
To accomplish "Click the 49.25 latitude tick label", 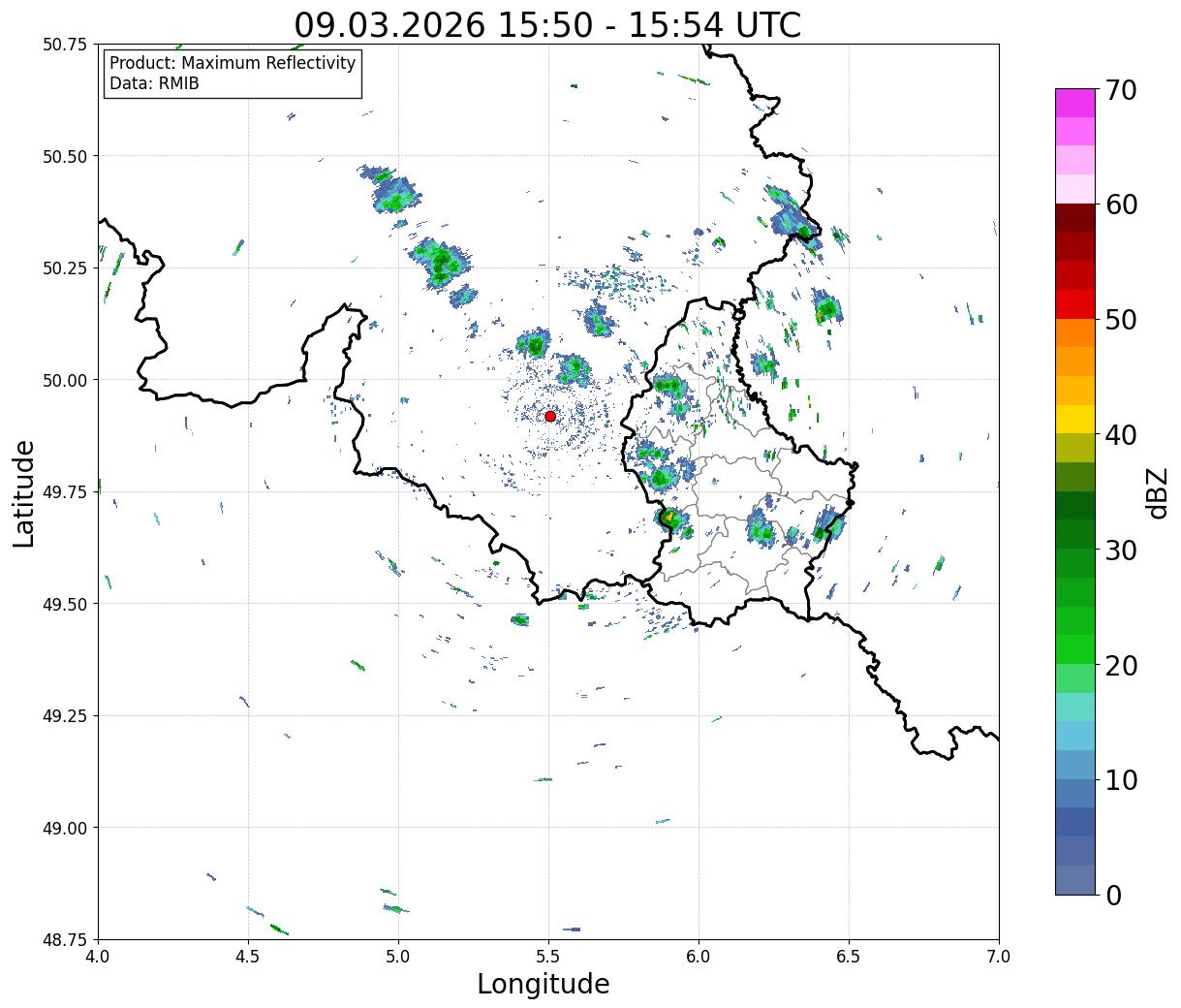I will coord(65,715).
